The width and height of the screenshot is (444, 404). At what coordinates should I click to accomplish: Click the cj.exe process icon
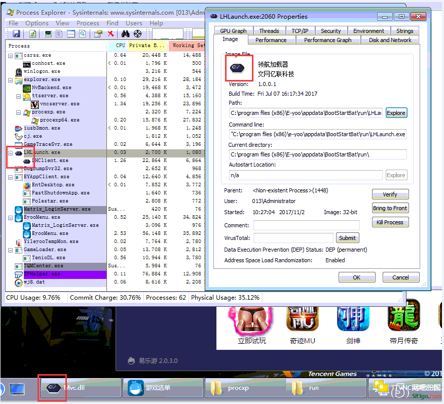click(19, 137)
